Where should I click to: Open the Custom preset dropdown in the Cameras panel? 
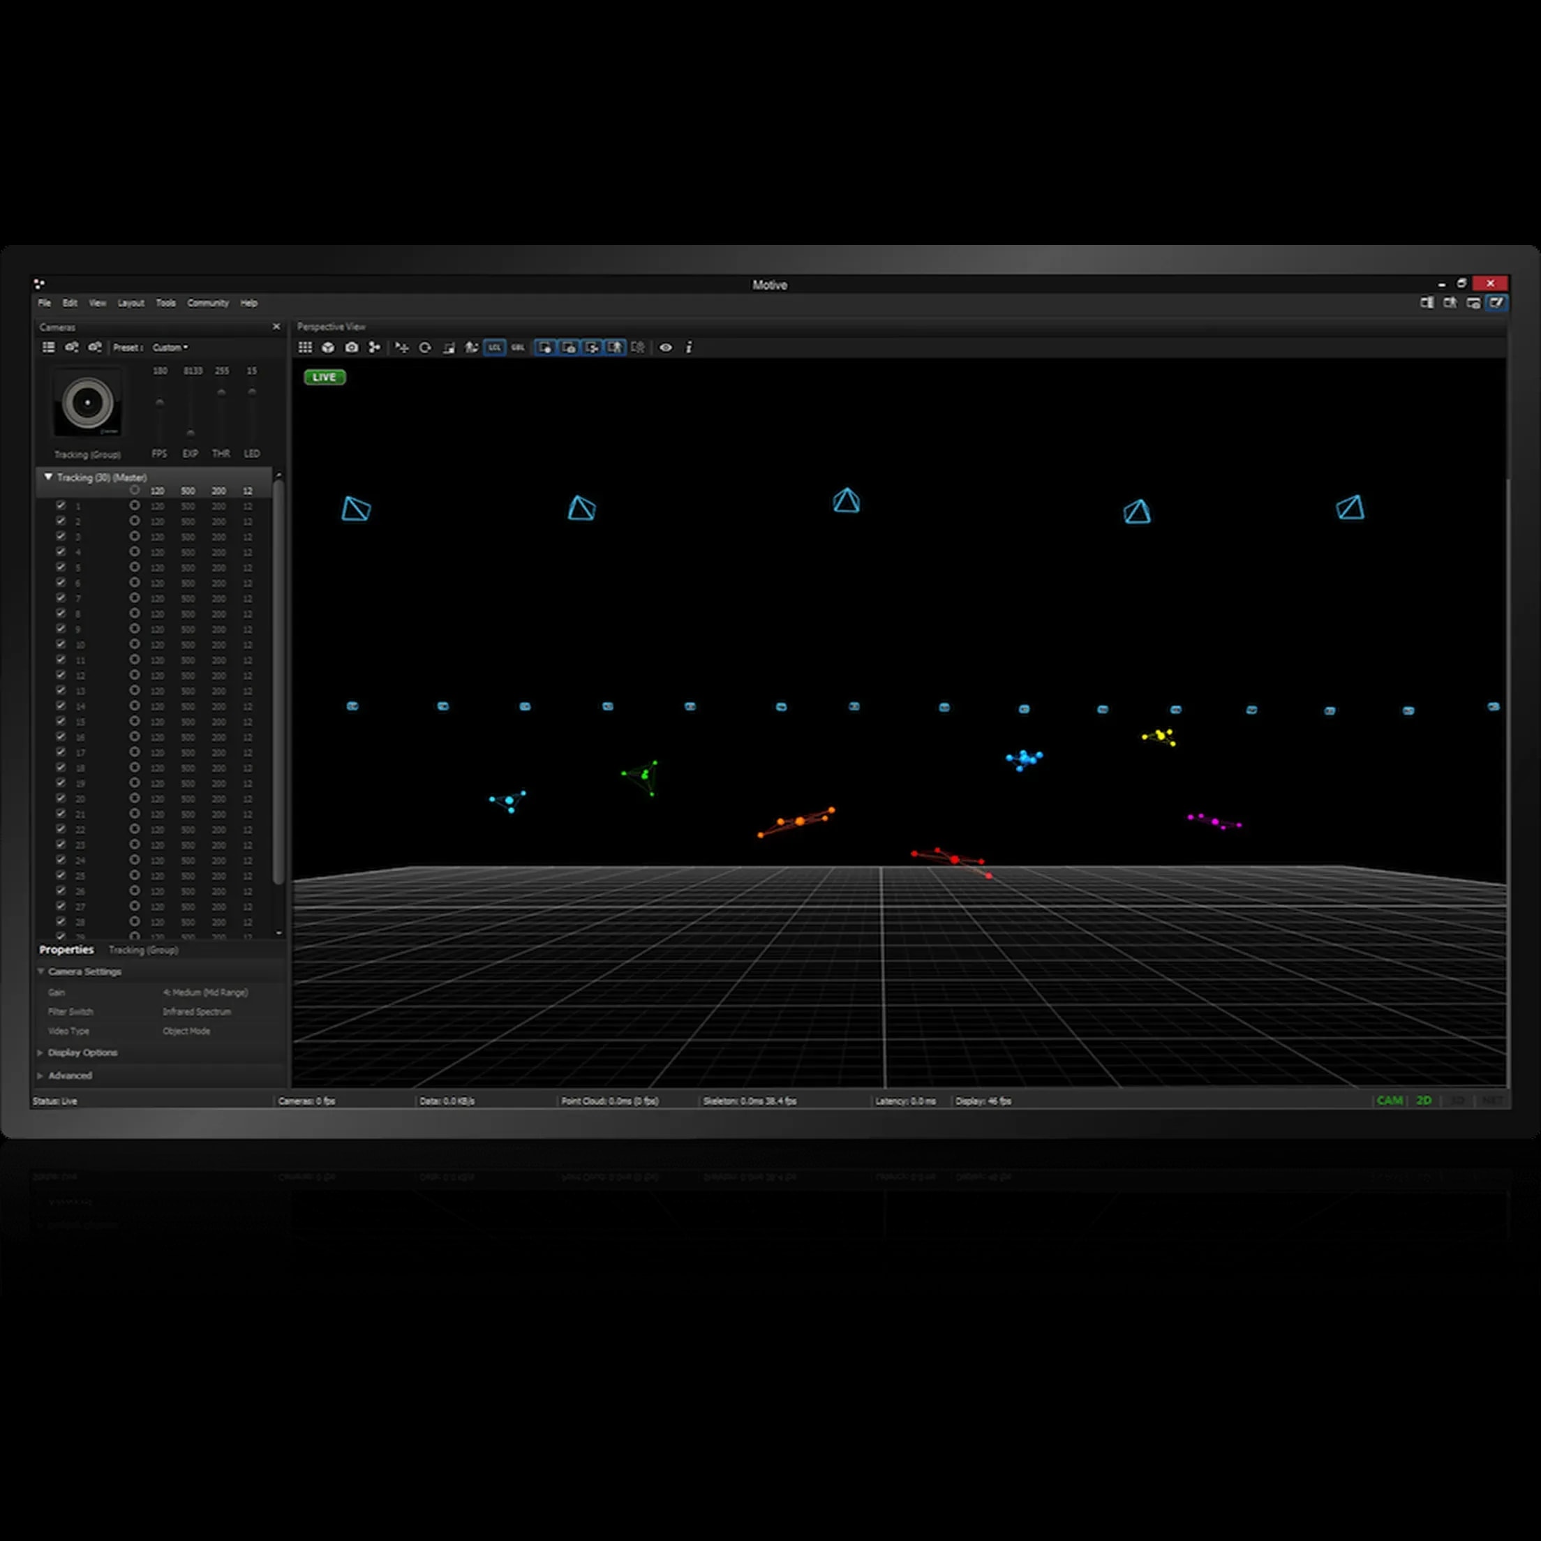(x=171, y=348)
